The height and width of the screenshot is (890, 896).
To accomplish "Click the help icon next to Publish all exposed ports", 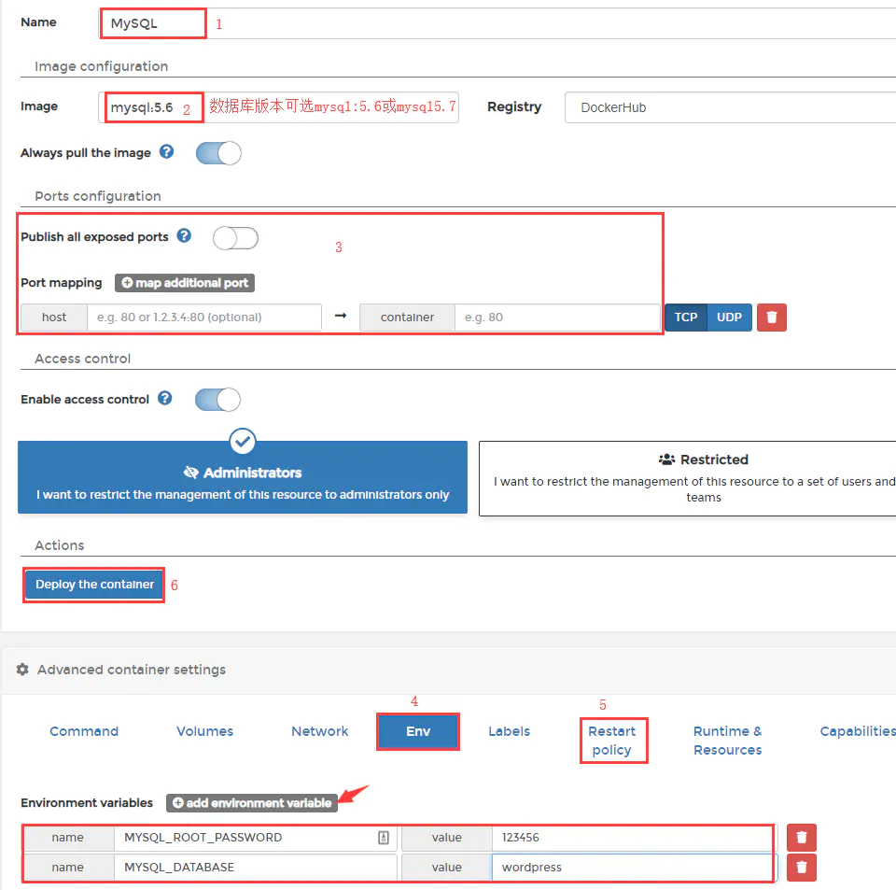I will (184, 236).
